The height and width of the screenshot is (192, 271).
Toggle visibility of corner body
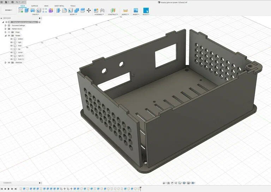12,52
